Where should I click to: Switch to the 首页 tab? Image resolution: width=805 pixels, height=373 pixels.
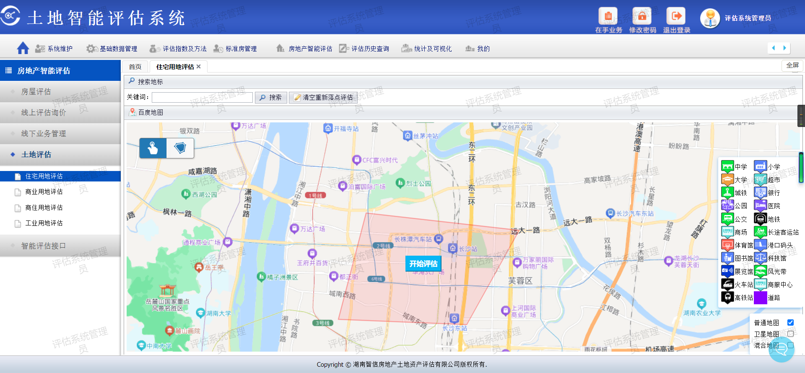pyautogui.click(x=135, y=67)
